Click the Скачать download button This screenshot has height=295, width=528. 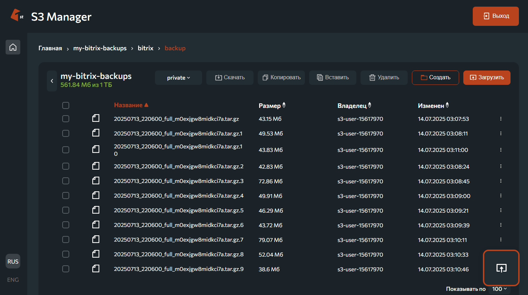click(x=230, y=78)
